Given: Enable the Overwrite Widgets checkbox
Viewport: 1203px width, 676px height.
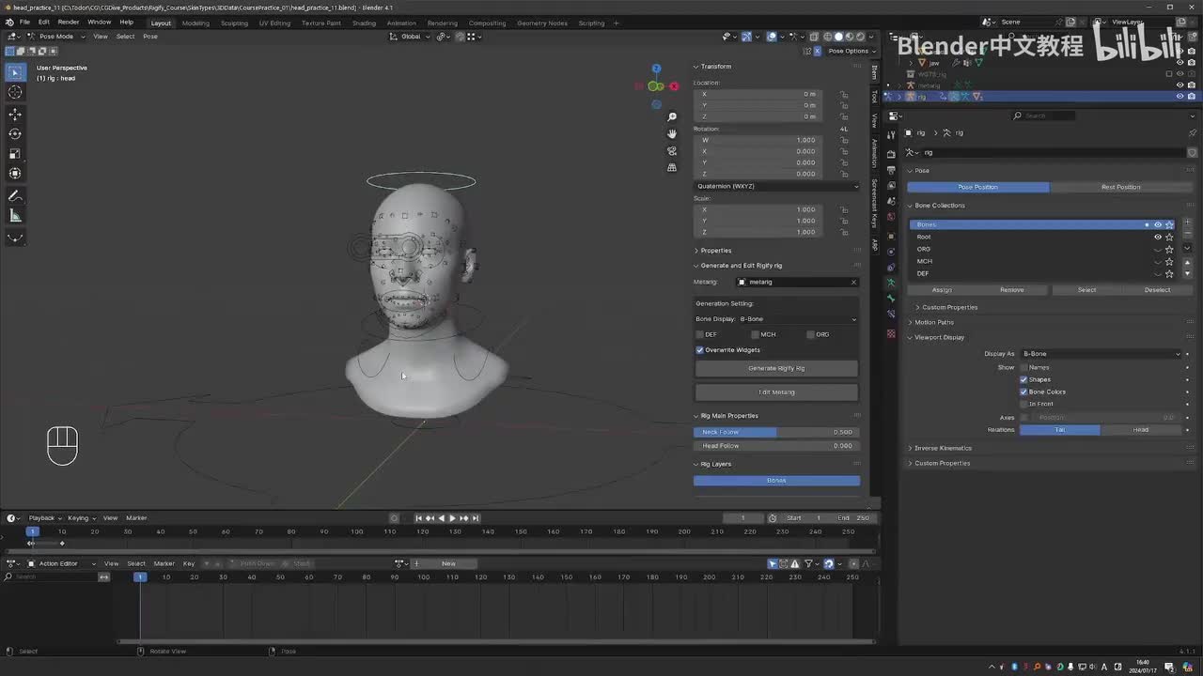Looking at the screenshot, I should click(700, 350).
